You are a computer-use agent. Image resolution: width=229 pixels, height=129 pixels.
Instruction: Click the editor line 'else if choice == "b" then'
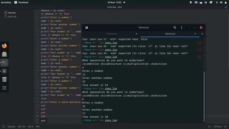coord(58,35)
